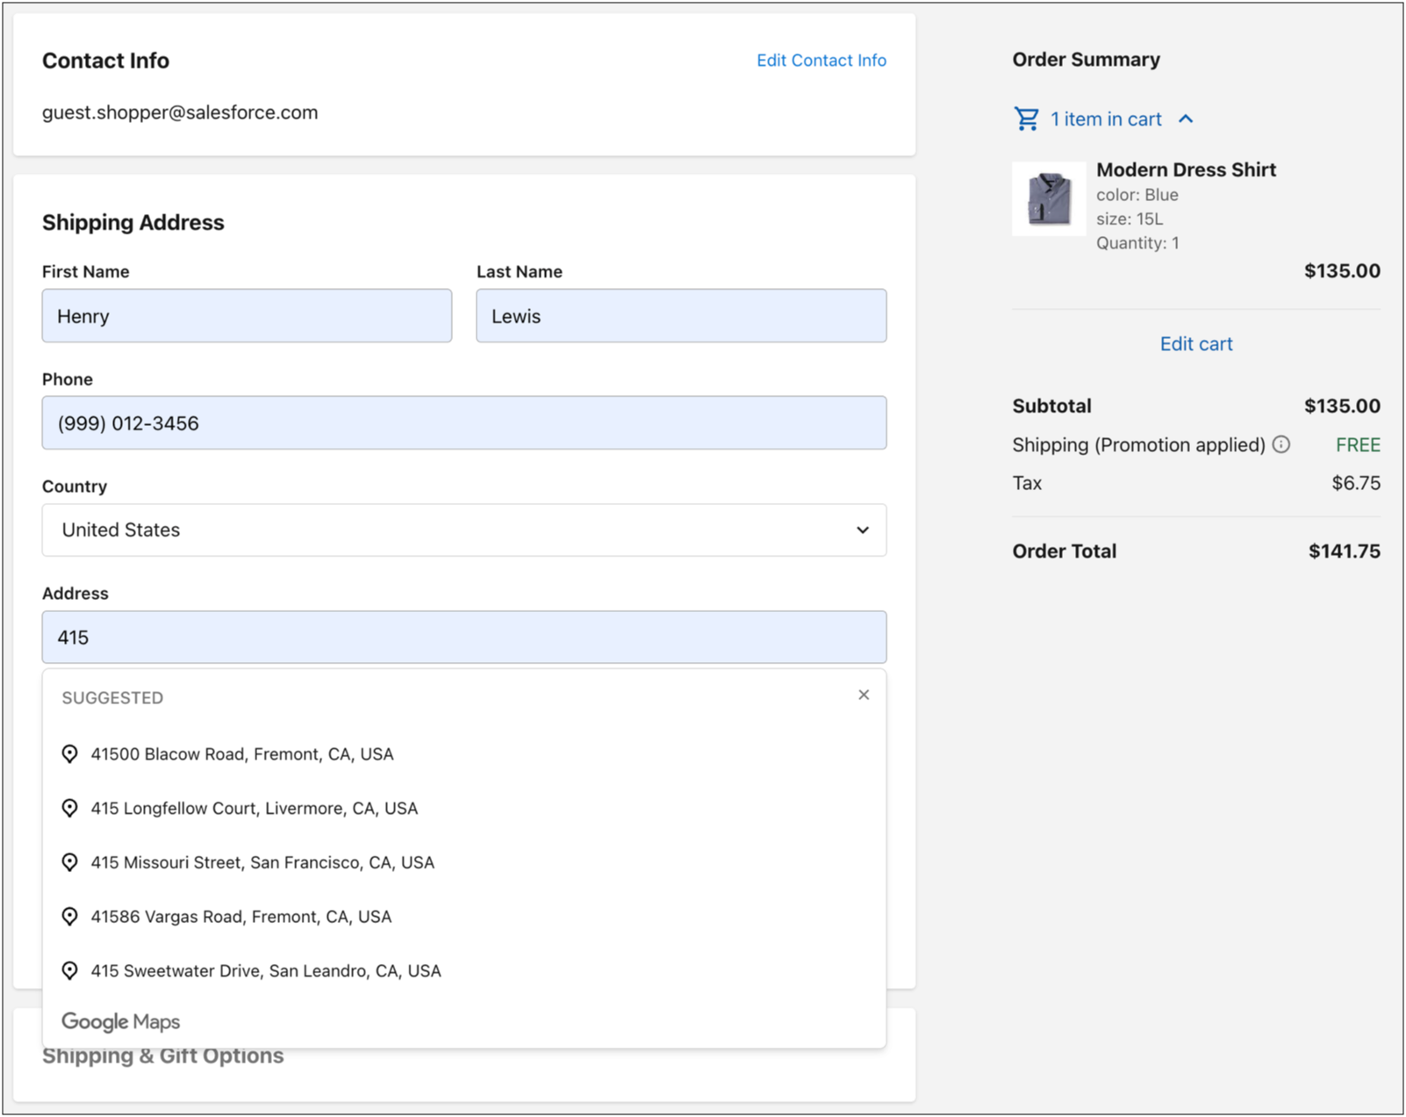Click the location pin beside 415 Missouri Street

70,862
